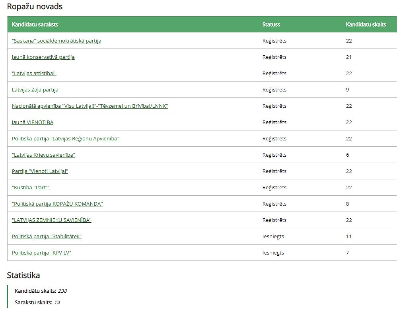Open the "Kustība "Par!"" list
Image resolution: width=397 pixels, height=309 pixels.
tap(31, 188)
